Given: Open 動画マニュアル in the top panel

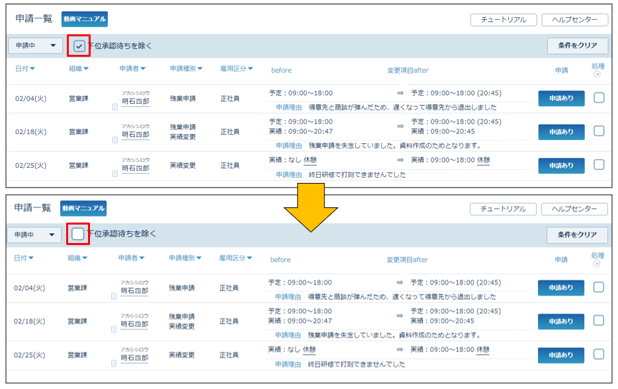Looking at the screenshot, I should 84,19.
